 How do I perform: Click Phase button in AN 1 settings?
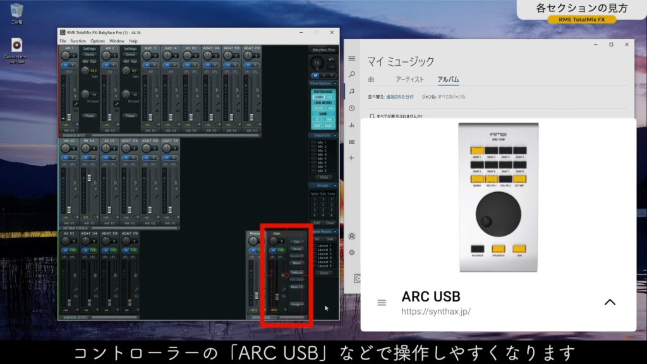tap(89, 116)
